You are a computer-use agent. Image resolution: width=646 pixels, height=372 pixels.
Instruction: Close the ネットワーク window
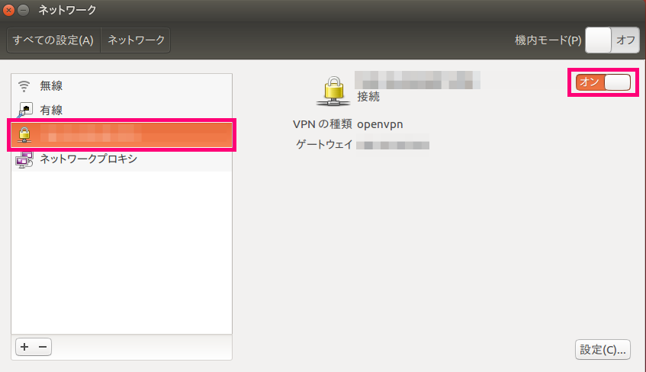(8, 10)
